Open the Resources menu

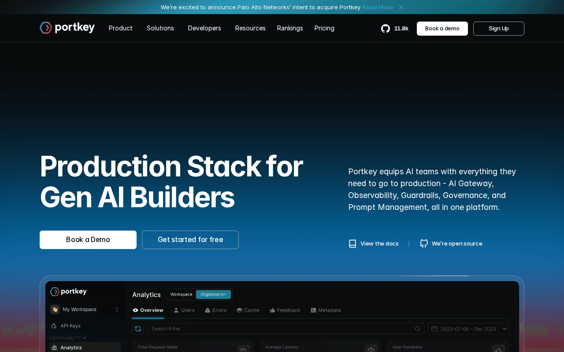tap(250, 28)
